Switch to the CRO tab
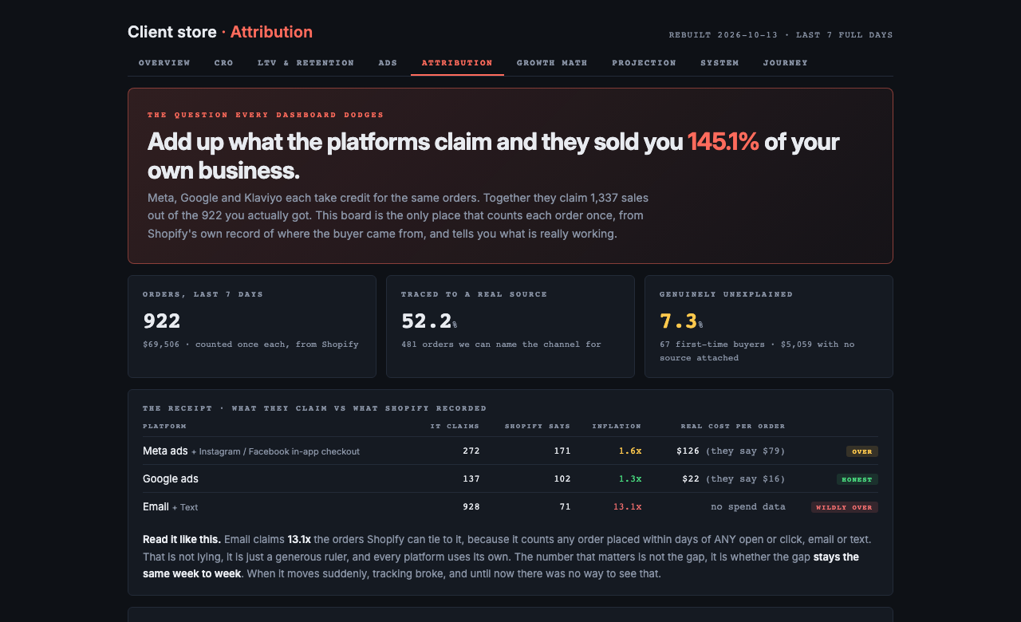 (224, 63)
